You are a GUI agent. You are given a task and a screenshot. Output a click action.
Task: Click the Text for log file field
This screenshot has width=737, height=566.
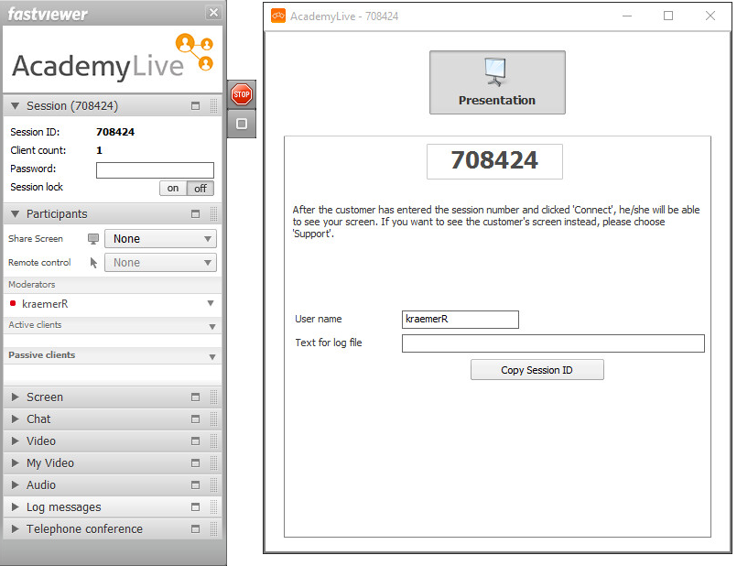[x=553, y=343]
